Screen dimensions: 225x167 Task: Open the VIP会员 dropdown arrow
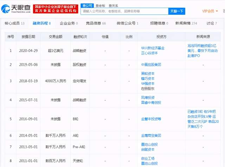[217, 11]
